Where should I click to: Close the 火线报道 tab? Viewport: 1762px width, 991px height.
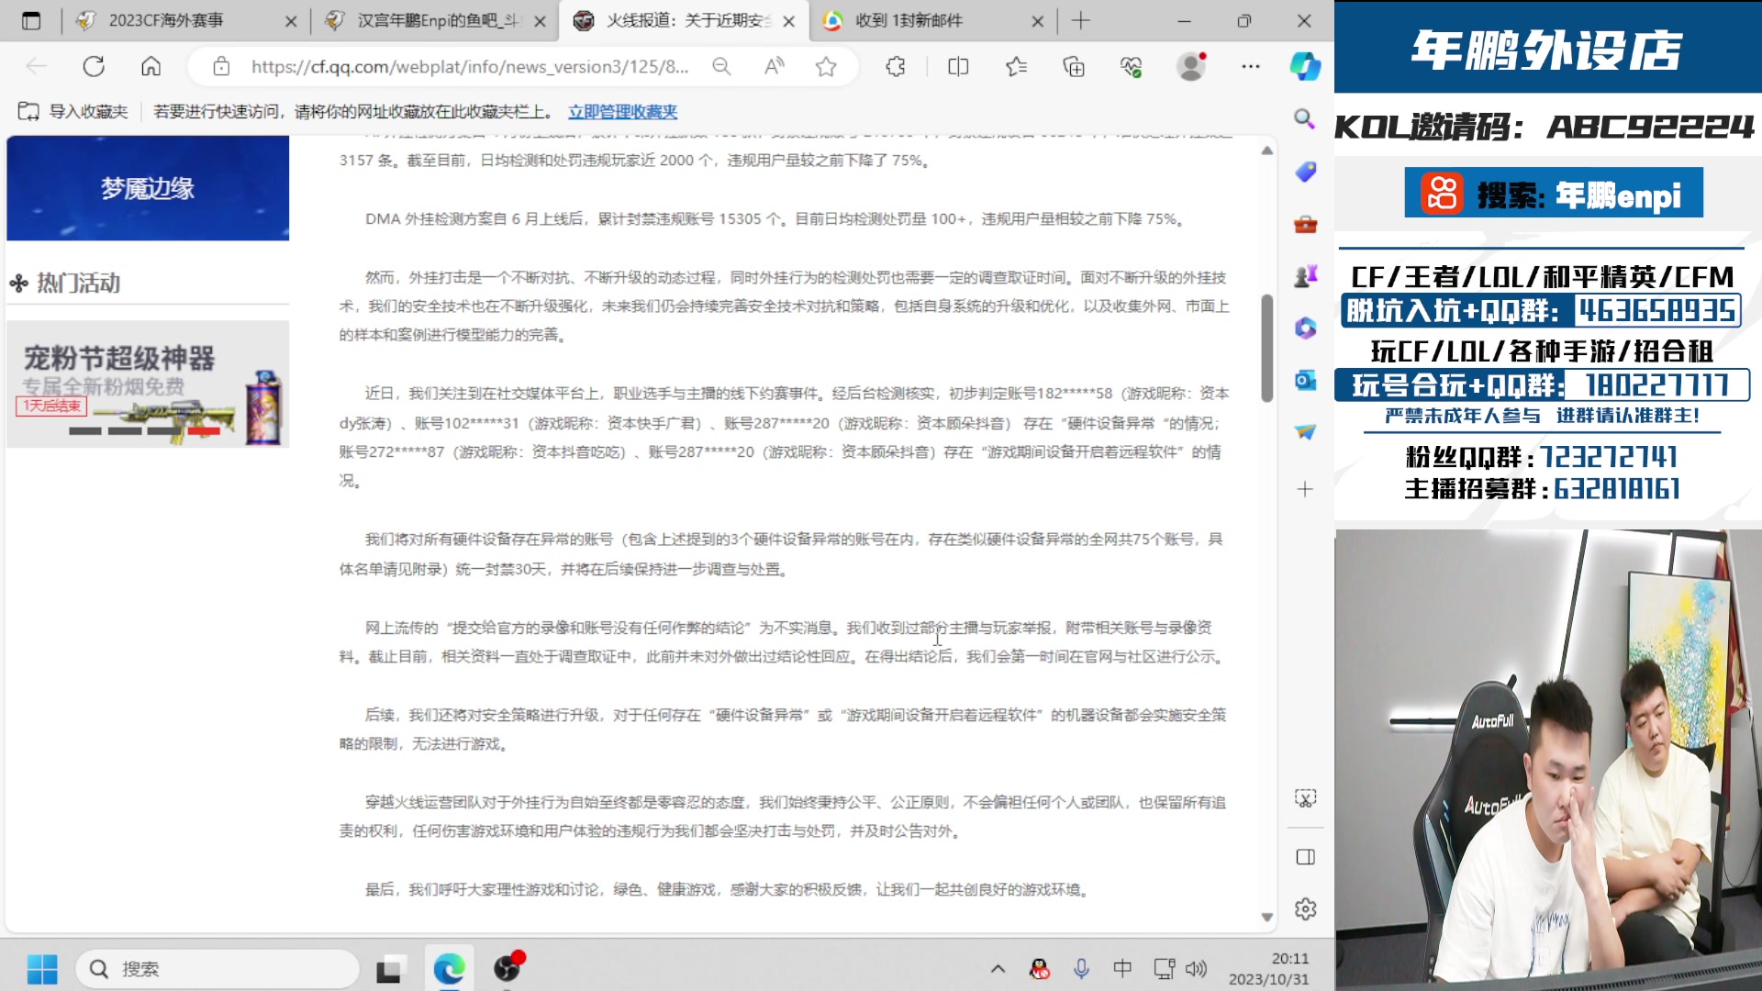pyautogui.click(x=788, y=21)
